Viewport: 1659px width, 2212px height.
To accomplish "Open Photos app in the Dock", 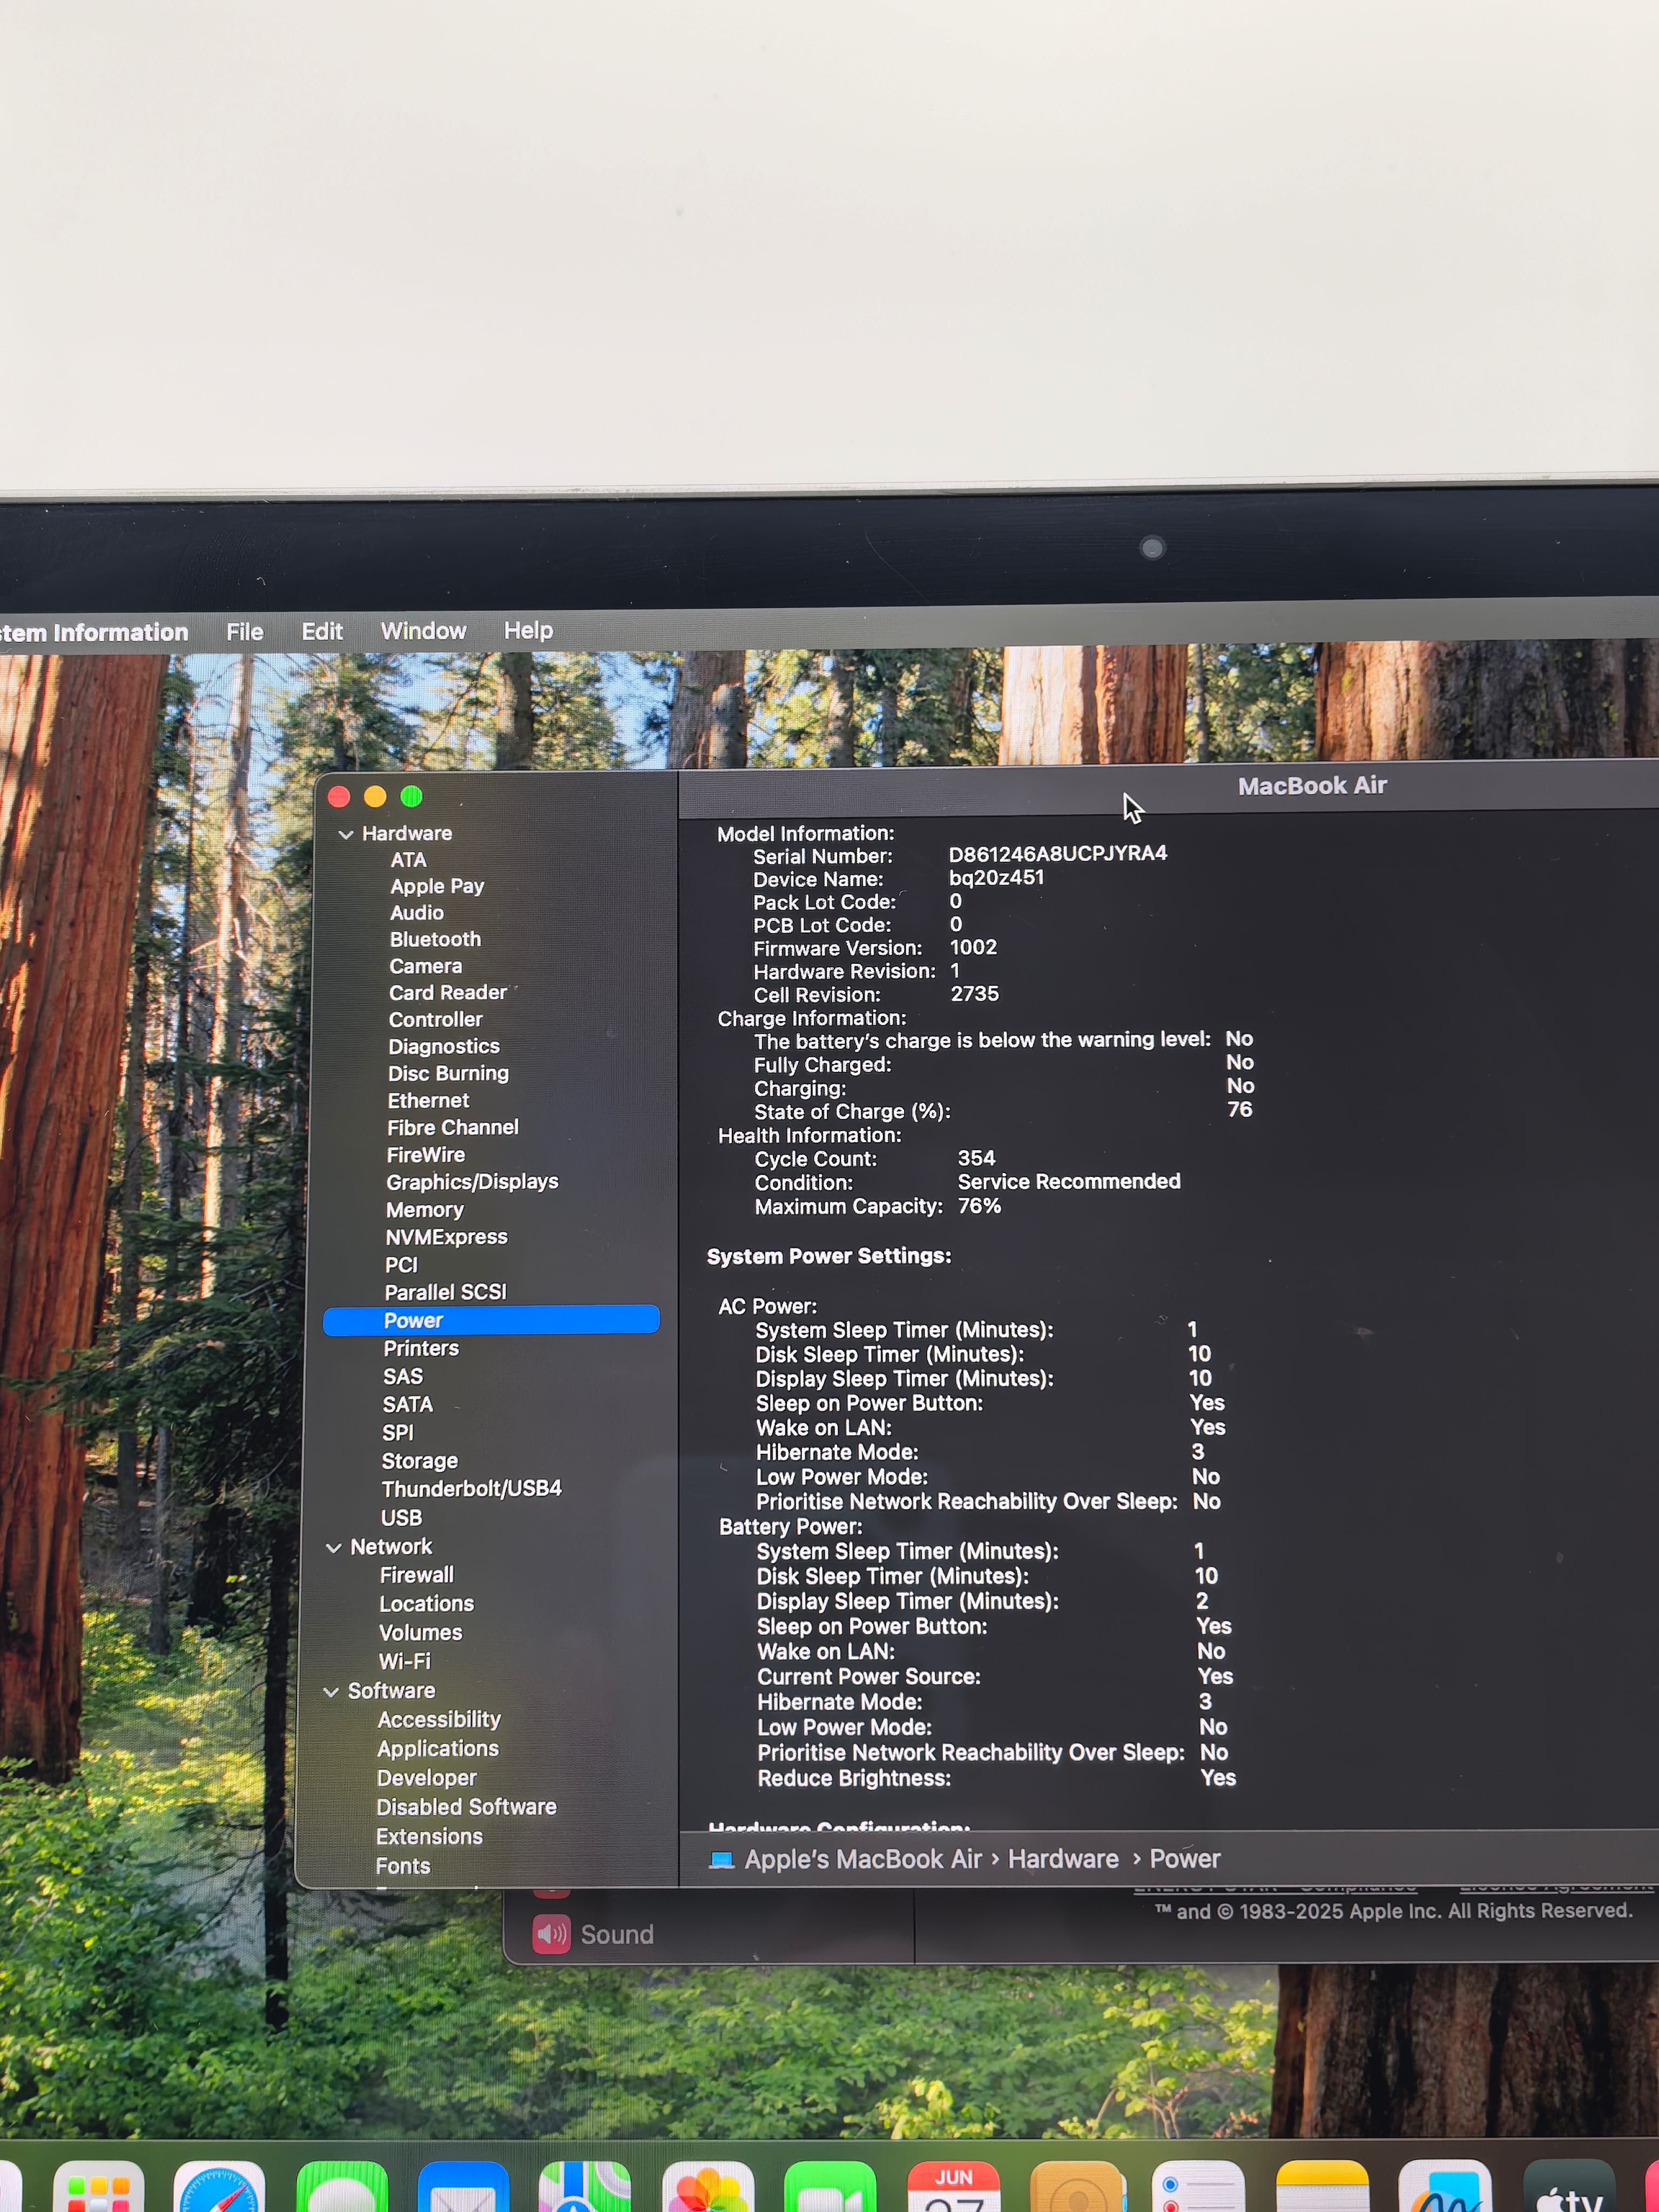I will [x=708, y=2188].
